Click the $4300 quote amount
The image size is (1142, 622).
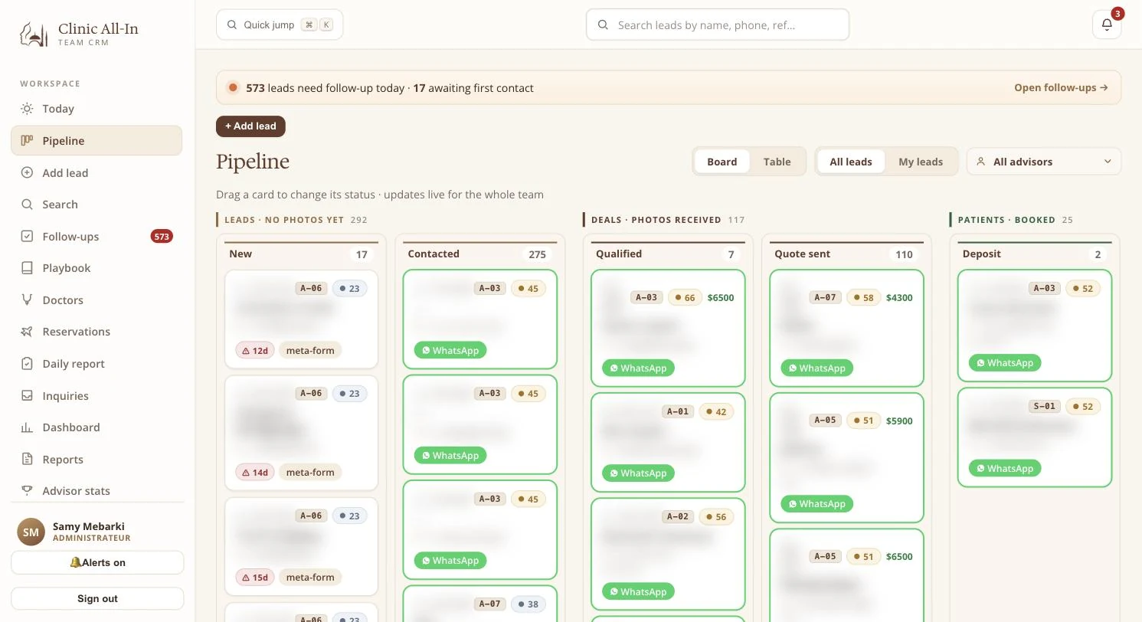coord(899,298)
